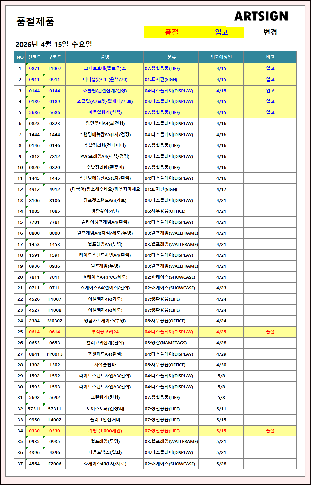
Task: Select the 입고예정일 column header
Action: (x=221, y=57)
